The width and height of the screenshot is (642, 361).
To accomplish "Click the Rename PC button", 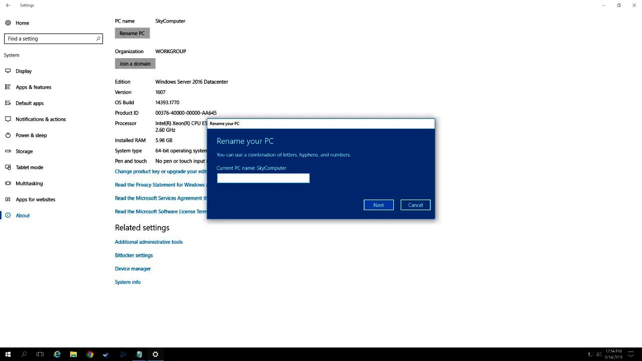I will pyautogui.click(x=132, y=33).
